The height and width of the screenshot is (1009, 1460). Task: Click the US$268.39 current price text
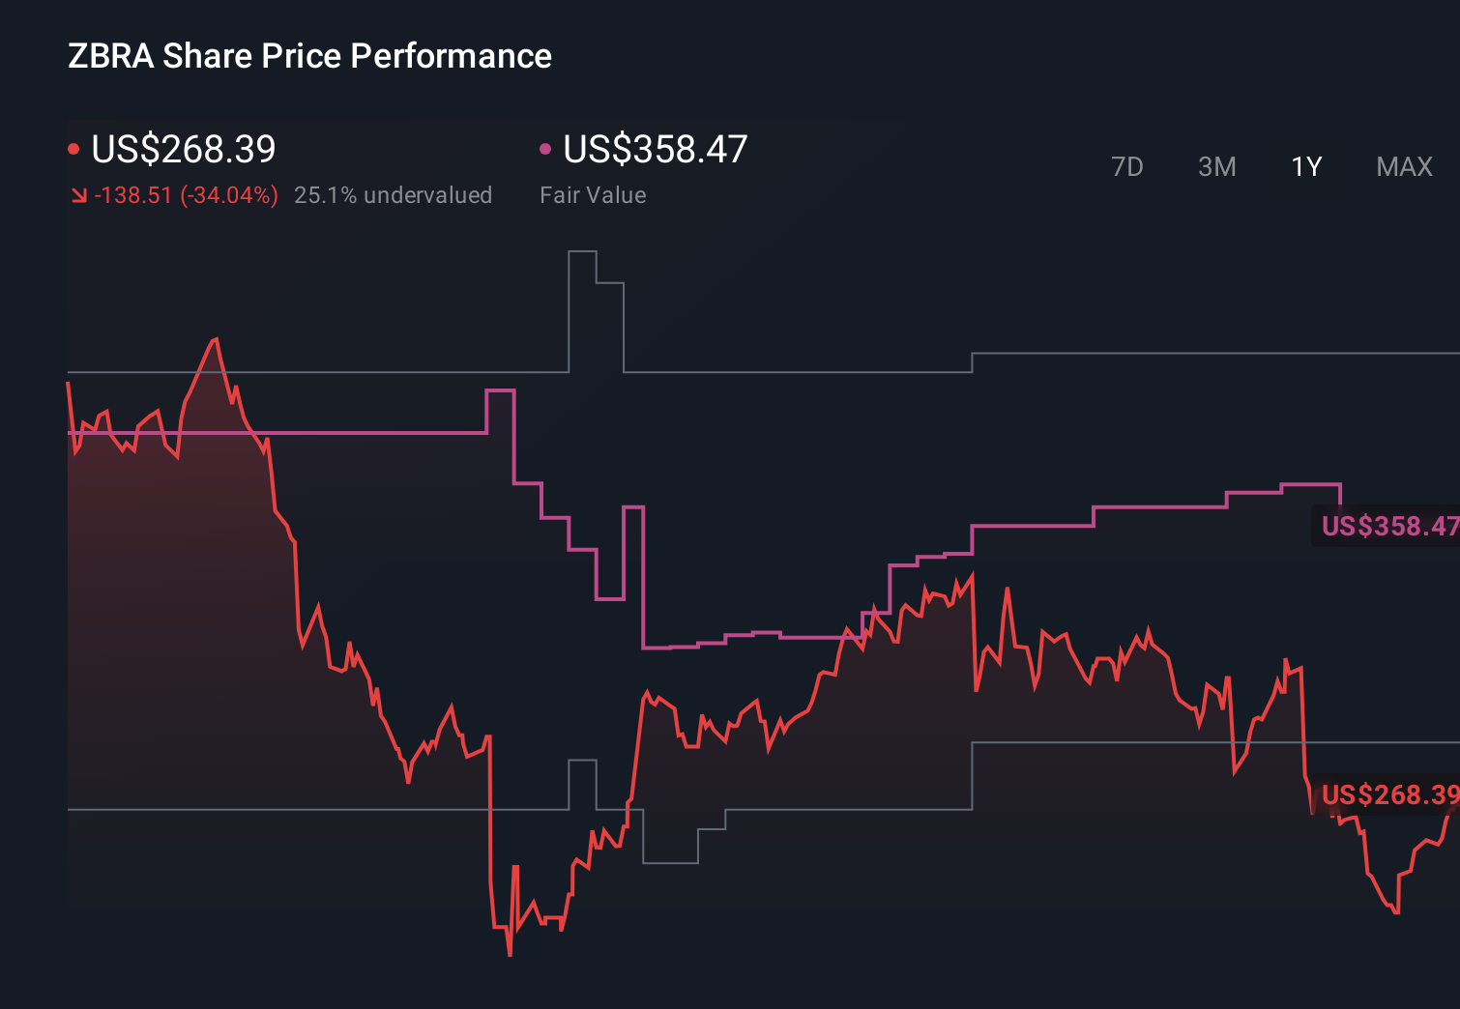point(184,149)
